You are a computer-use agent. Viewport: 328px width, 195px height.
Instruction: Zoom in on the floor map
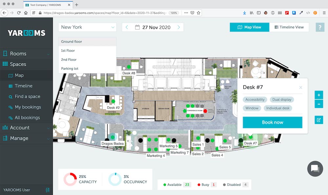point(318,95)
